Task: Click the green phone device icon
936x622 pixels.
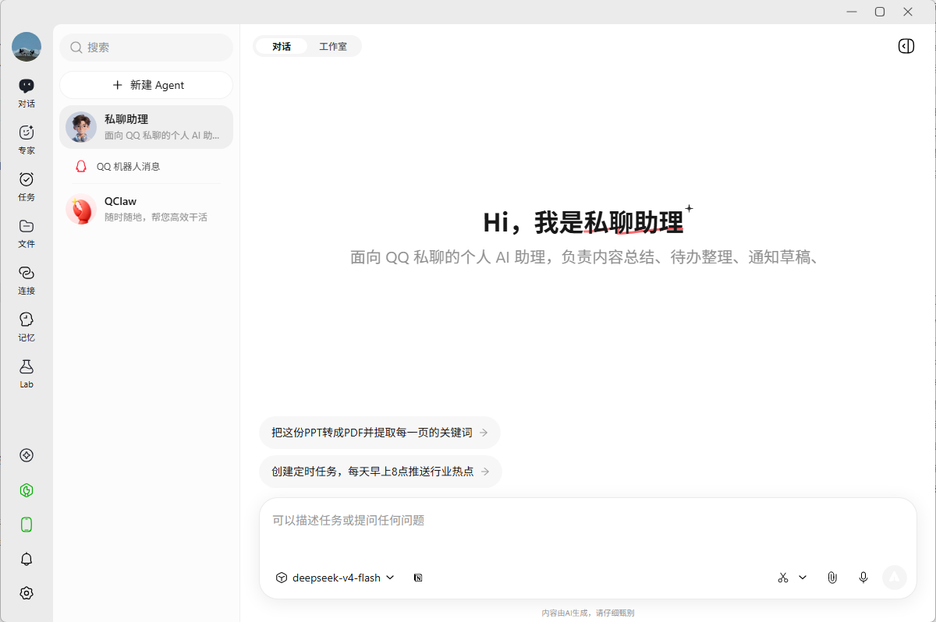Action: pos(27,525)
